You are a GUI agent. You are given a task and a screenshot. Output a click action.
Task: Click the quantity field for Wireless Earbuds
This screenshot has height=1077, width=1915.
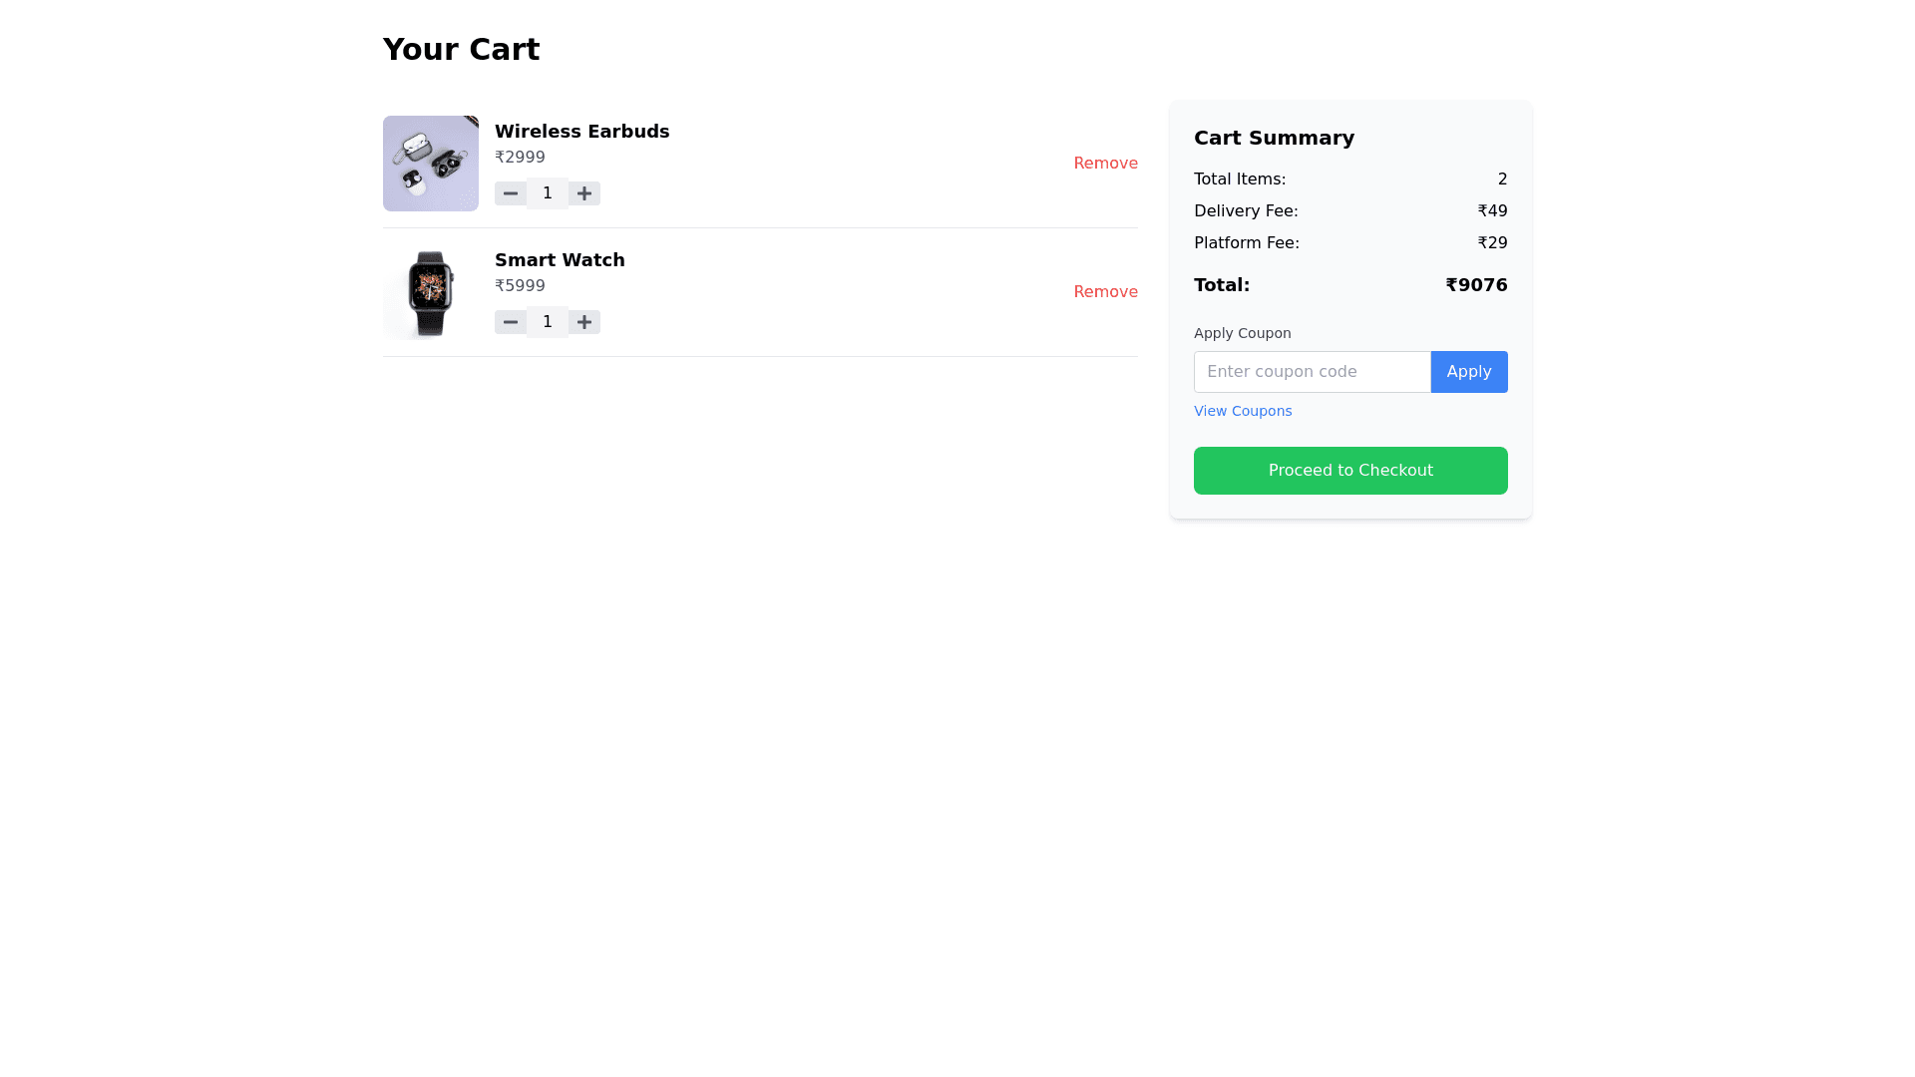coord(547,192)
